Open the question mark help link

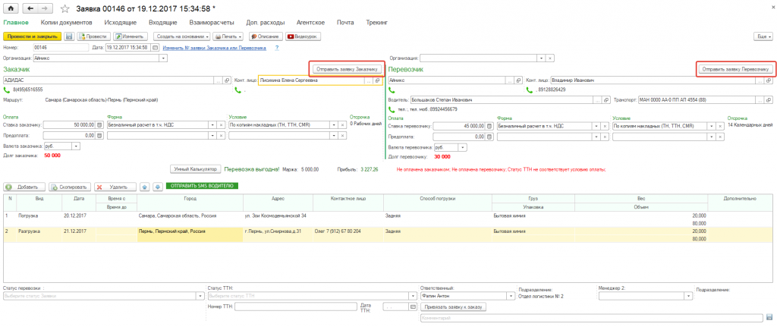click(x=277, y=48)
